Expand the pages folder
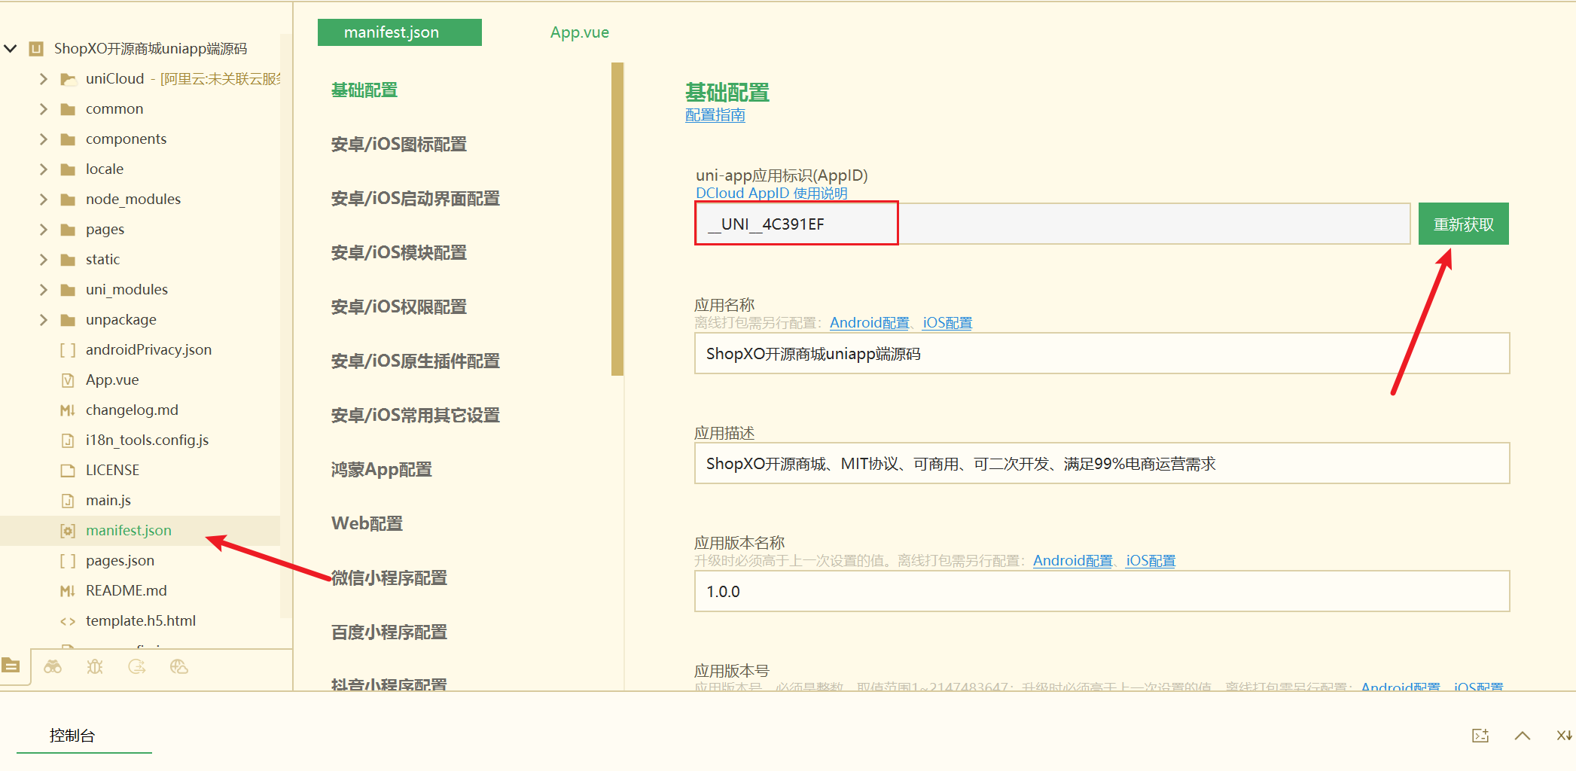This screenshot has width=1576, height=771. pyautogui.click(x=43, y=230)
